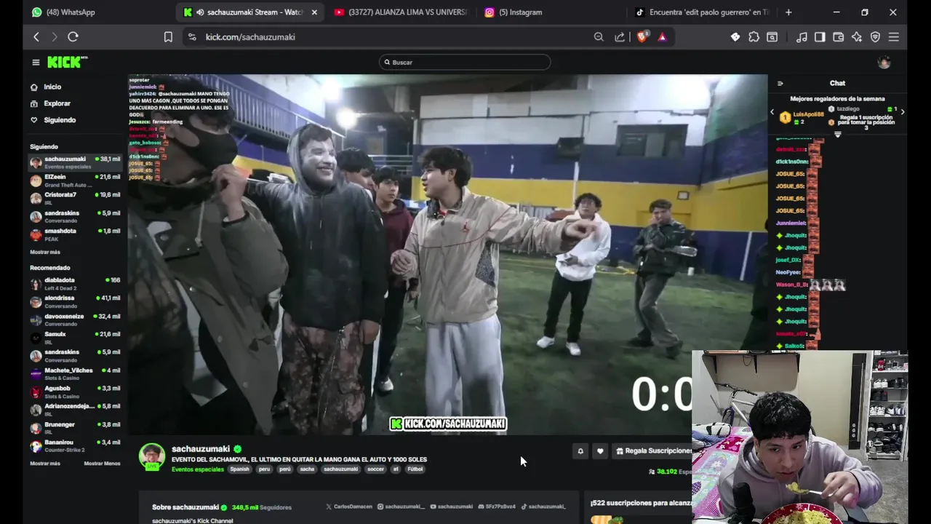Image resolution: width=931 pixels, height=524 pixels.
Task: Click the Regala Suscripciones button
Action: point(653,451)
